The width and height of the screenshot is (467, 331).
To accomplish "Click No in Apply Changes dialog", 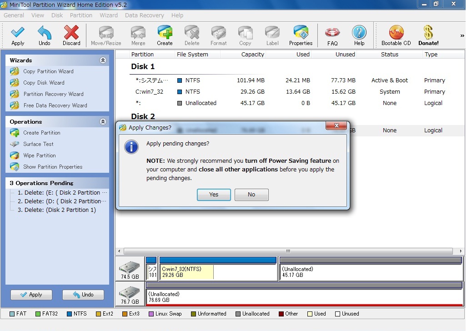I will coord(251,195).
